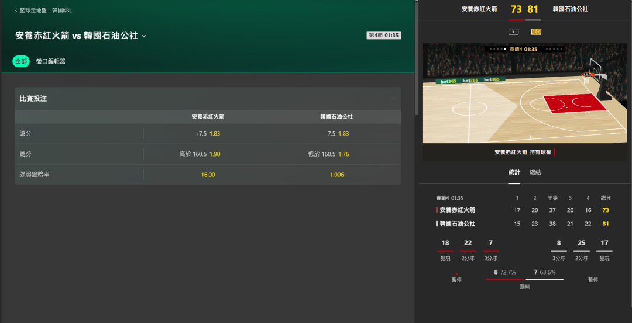The height and width of the screenshot is (323, 632).
Task: Switch to the 總結 tab
Action: pos(535,172)
